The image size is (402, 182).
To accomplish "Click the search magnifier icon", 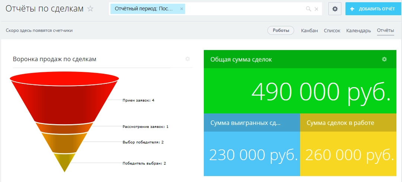I will 308,9.
